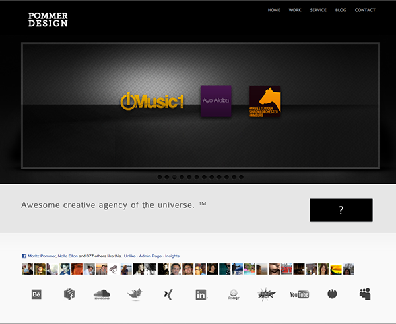Image resolution: width=396 pixels, height=324 pixels.
Task: Click the last avatar in the likes row
Action: 348,269
